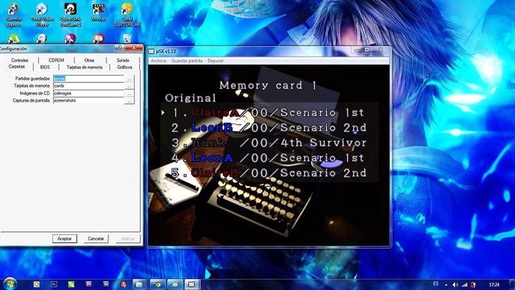Switch to the Sonido tab
The width and height of the screenshot is (515, 290).
tap(123, 60)
